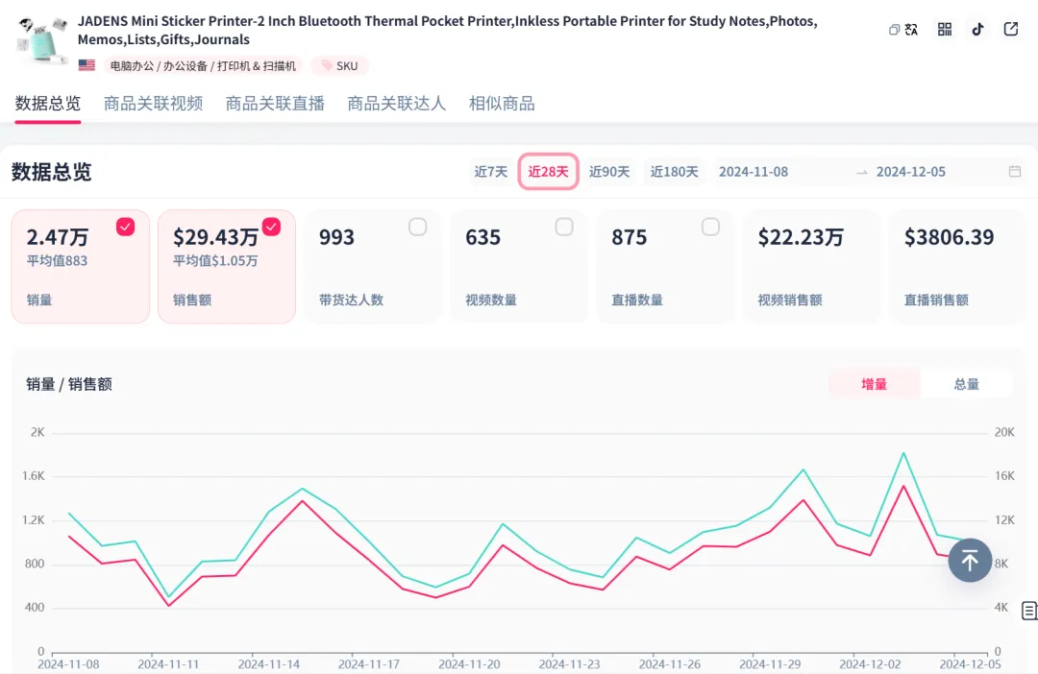Open the QR code icon
Viewport: 1038px width, 674px height.
(945, 30)
